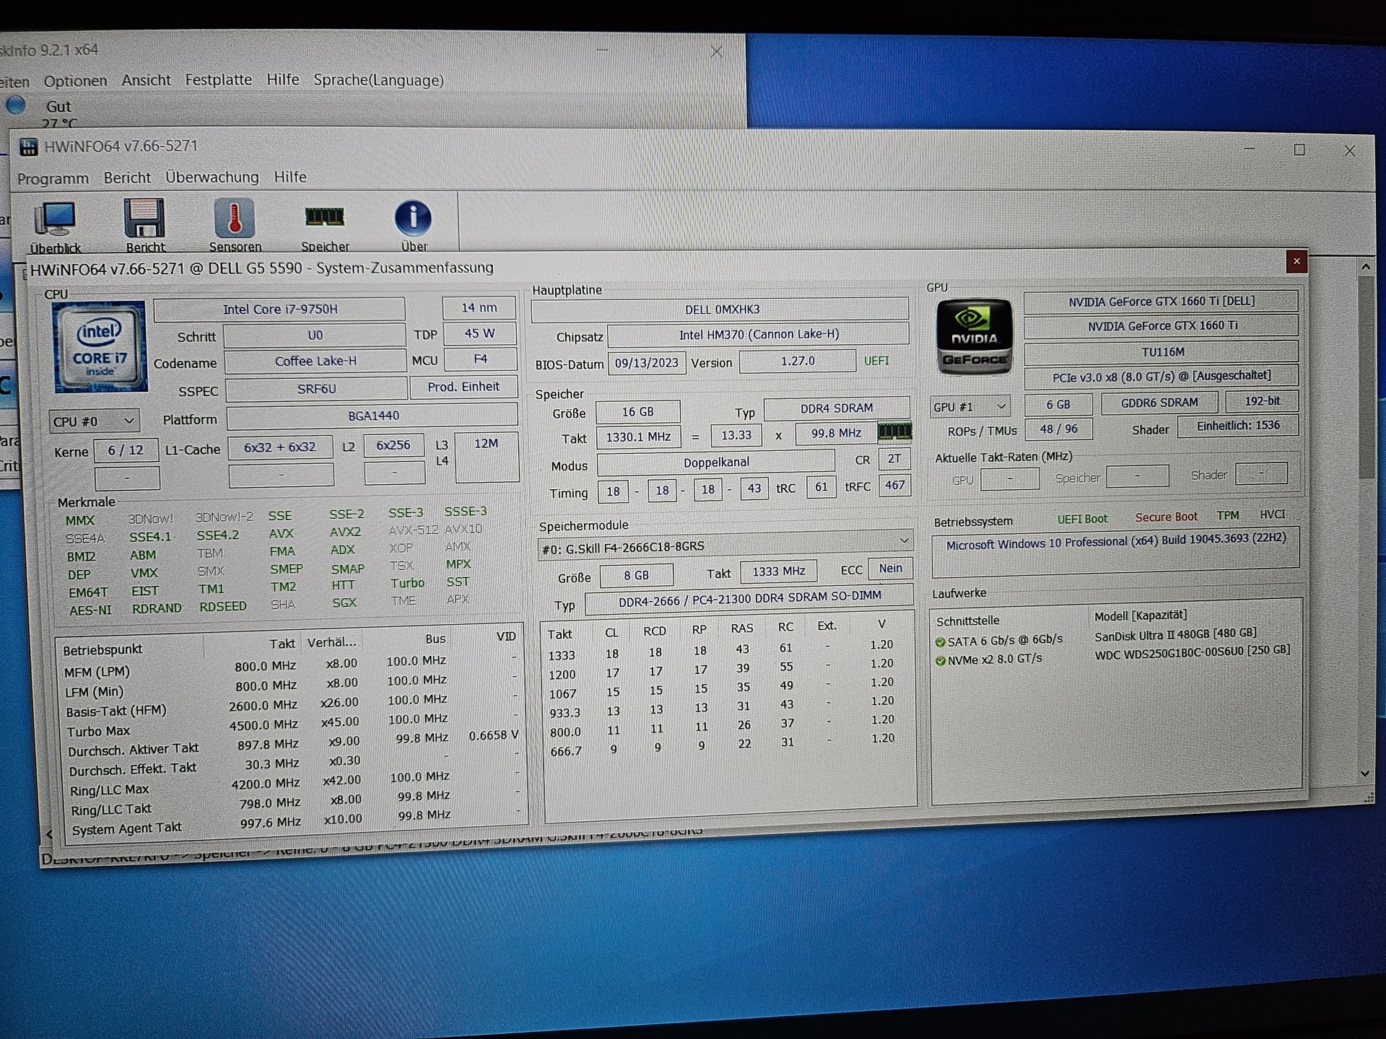Click the SSPEC SRF6U field

pyautogui.click(x=316, y=388)
